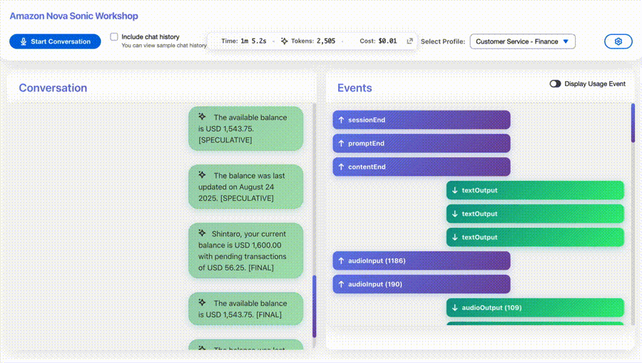Image resolution: width=642 pixels, height=363 pixels.
Task: Click the Time: 1m 5.2s readout
Action: (x=244, y=41)
